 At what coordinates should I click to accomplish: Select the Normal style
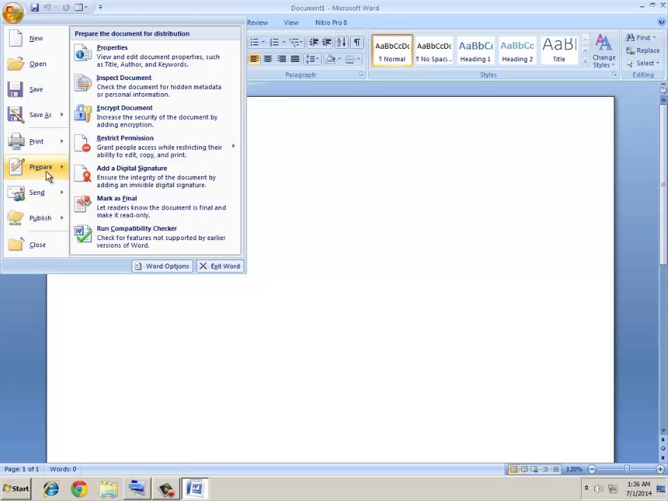click(392, 51)
